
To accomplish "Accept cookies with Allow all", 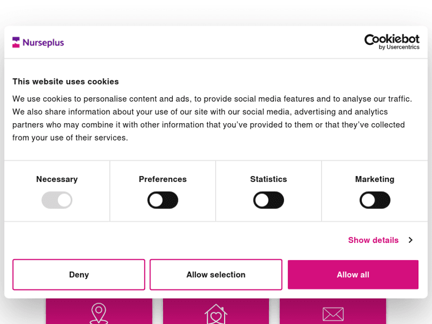I will (x=353, y=275).
